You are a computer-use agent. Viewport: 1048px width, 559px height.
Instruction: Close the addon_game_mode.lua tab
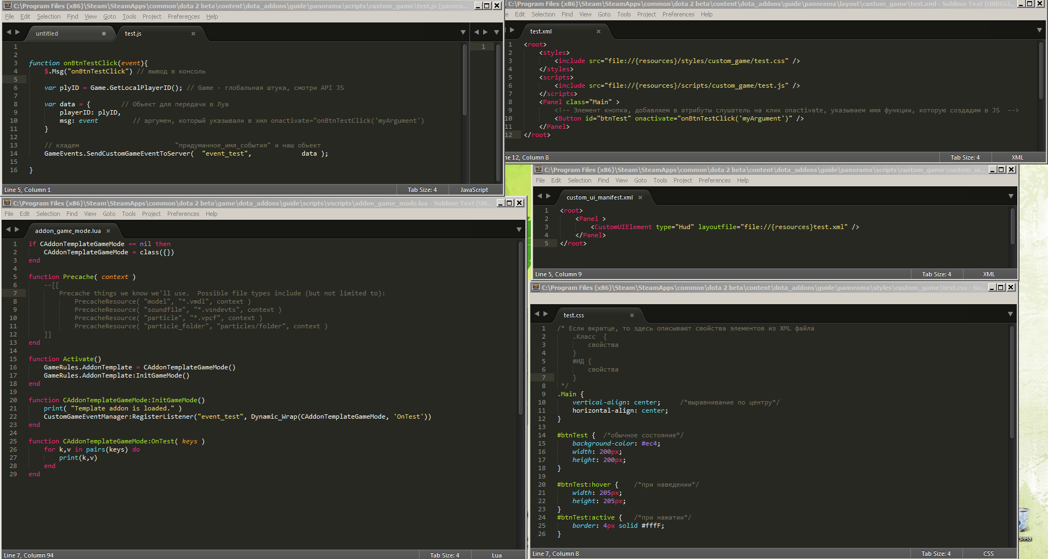(x=108, y=231)
